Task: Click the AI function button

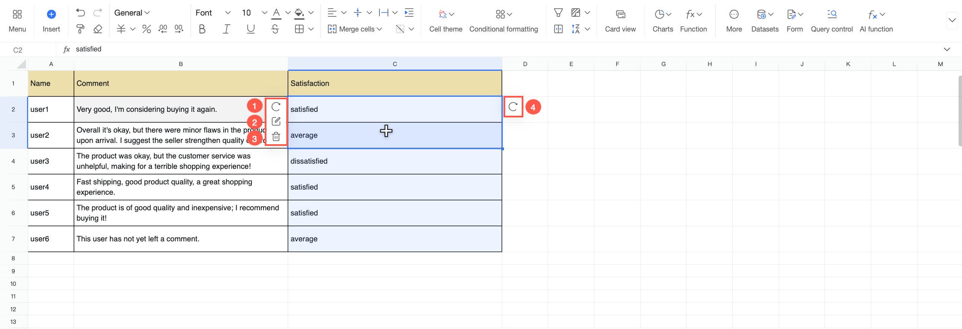Action: 876,21
